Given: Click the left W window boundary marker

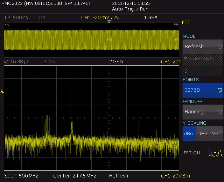Looking at the screenshot, I should coord(7,25).
